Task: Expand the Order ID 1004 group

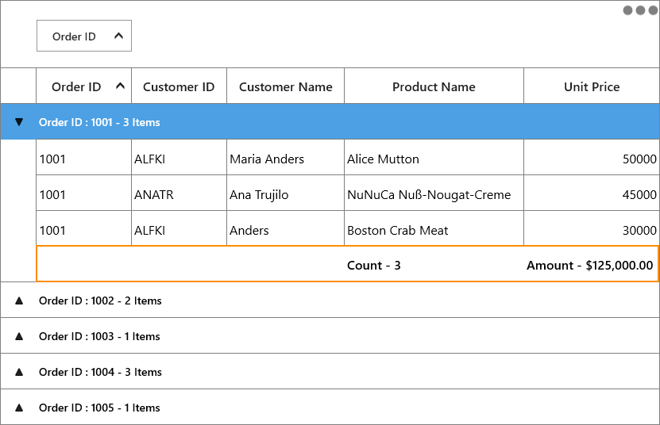Action: (x=19, y=372)
